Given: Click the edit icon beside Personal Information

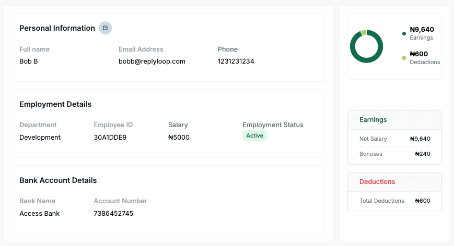Looking at the screenshot, I should 105,28.
